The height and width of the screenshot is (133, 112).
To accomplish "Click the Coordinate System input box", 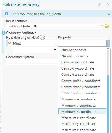I will (x=32, y=62).
